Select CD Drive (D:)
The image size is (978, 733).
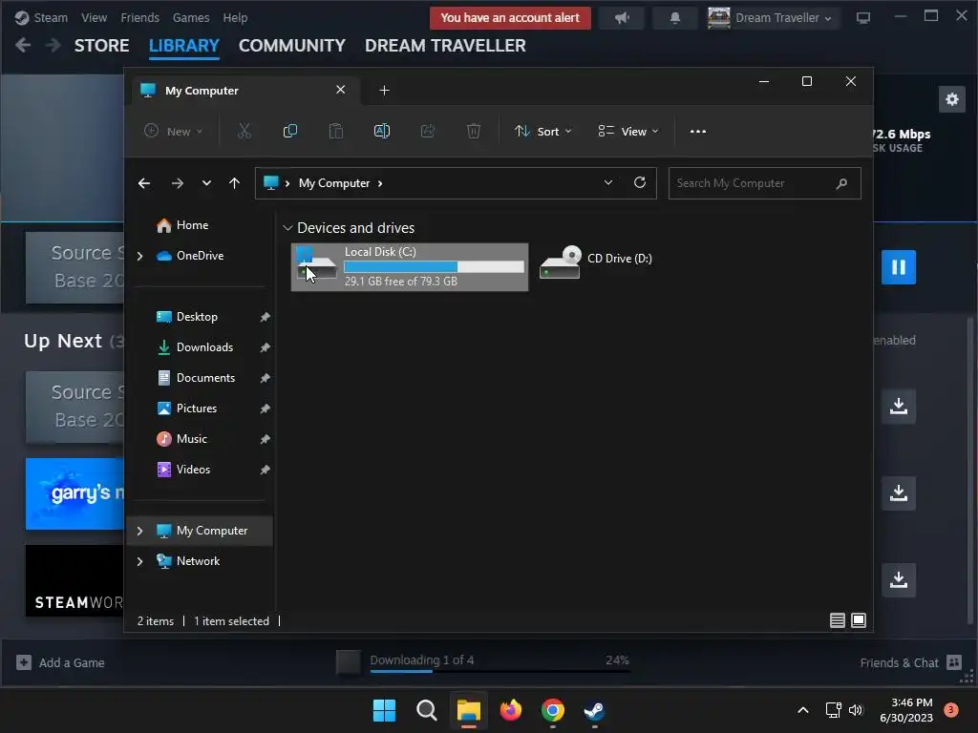[x=596, y=262]
